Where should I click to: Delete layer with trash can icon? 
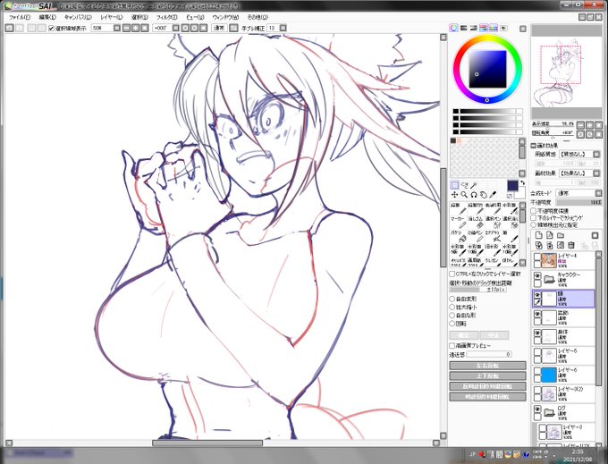[x=571, y=245]
